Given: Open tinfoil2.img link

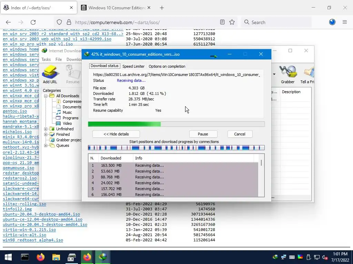Looking at the screenshot, I should click(17, 209).
